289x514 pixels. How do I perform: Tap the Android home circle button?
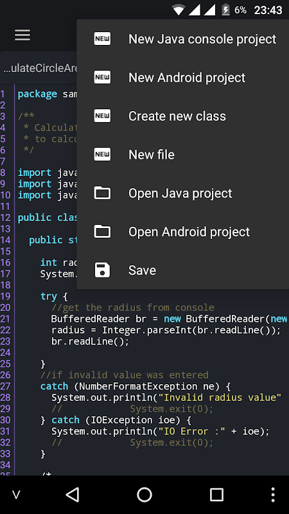click(144, 494)
